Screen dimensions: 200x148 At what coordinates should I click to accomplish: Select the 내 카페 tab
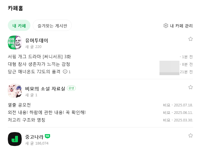(19, 25)
